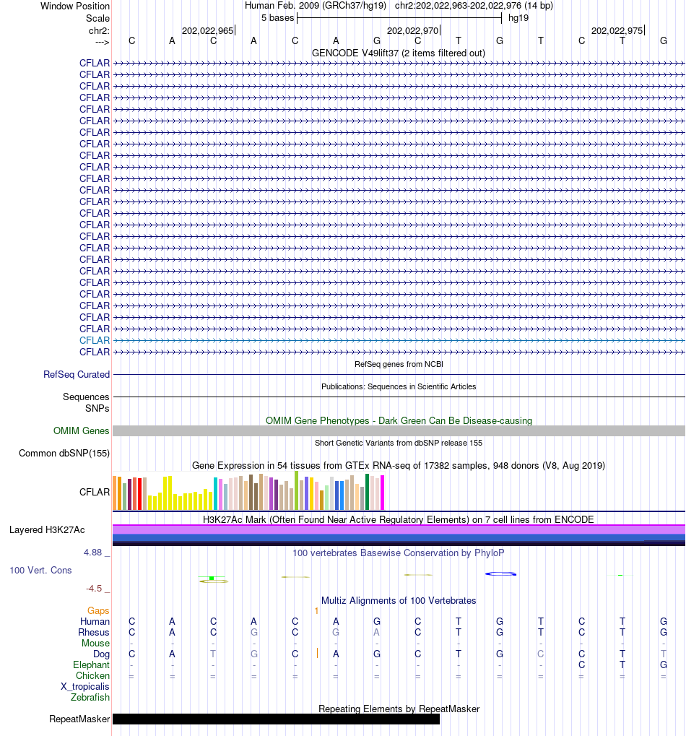Click the orange insertion bar in Dog row
Screen dimensions: 686x736
pos(318,653)
